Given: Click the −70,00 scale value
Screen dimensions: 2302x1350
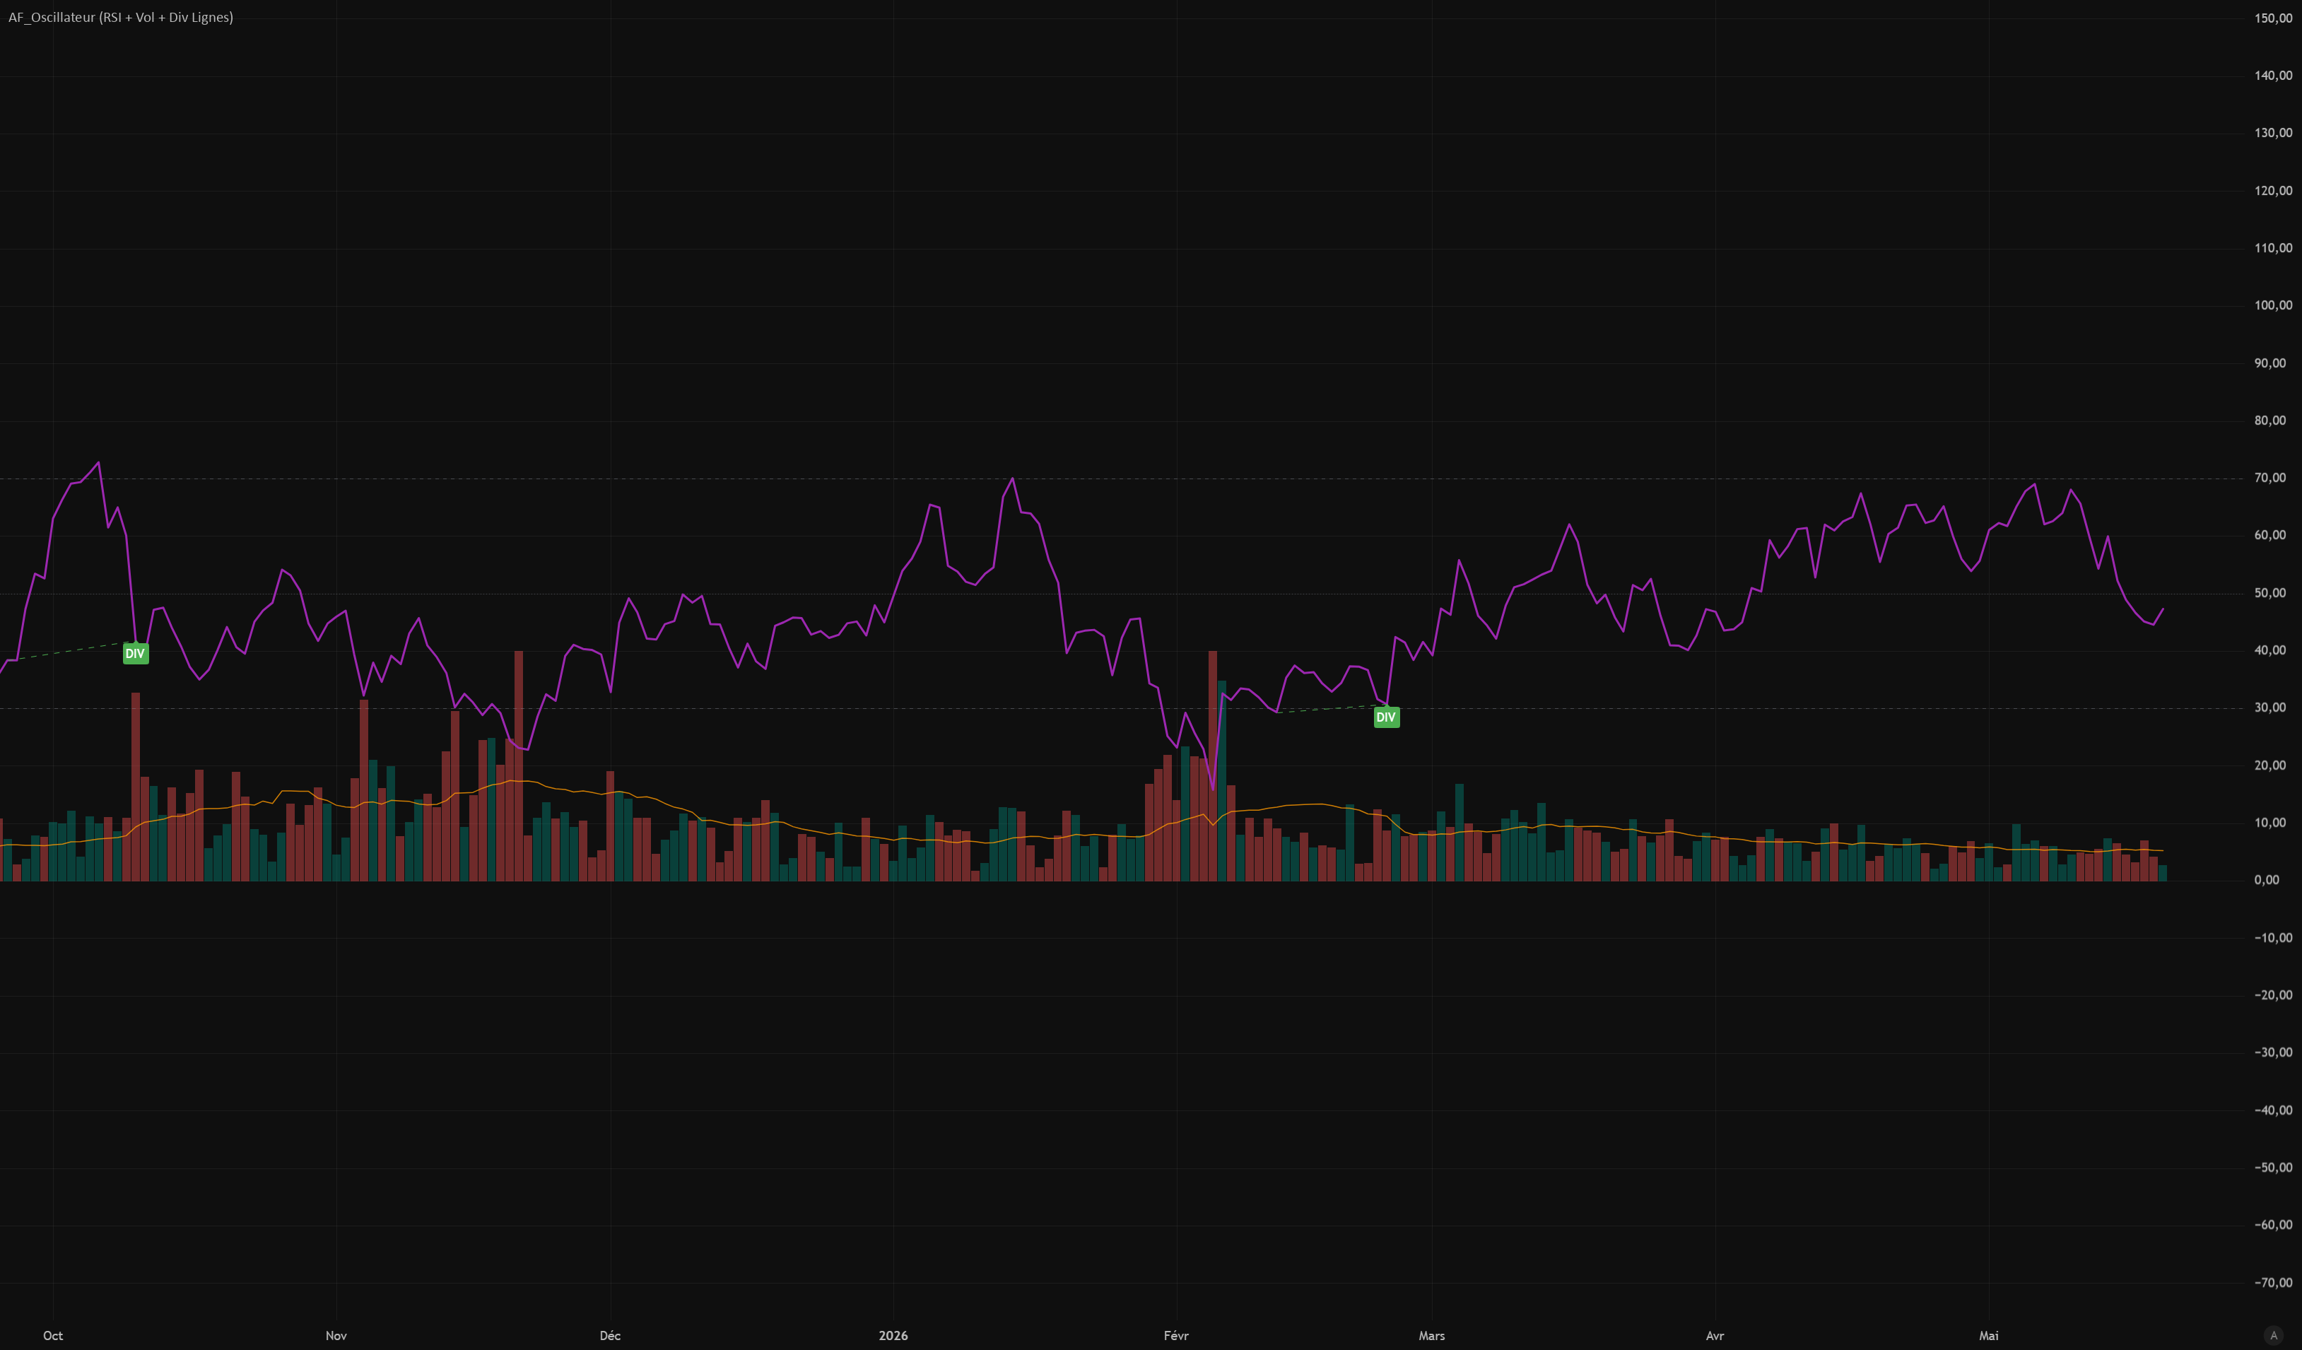Looking at the screenshot, I should click(x=2273, y=1284).
